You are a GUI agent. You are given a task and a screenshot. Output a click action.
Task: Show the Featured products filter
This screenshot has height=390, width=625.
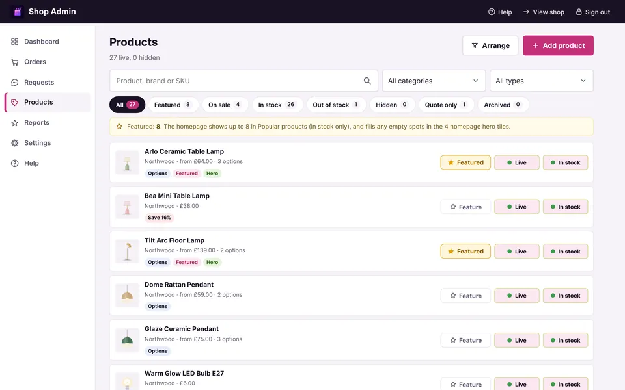coord(173,105)
